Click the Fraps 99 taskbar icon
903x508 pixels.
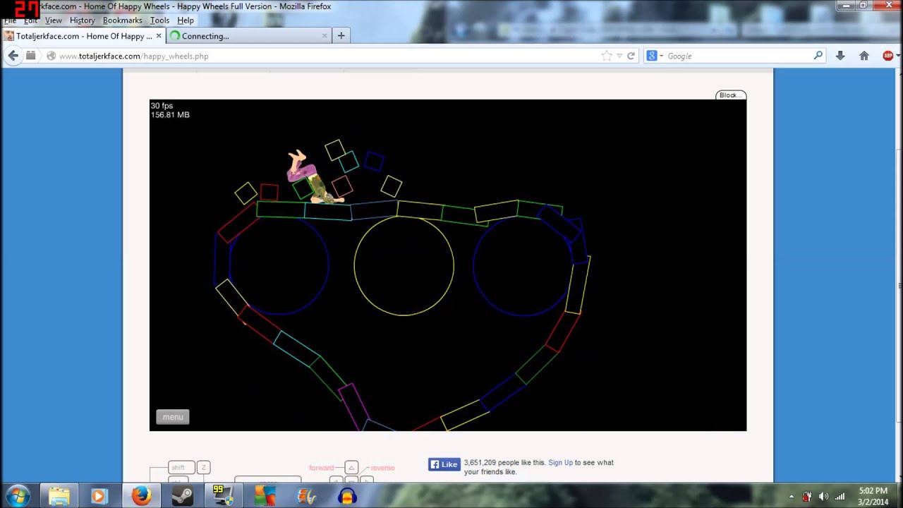pyautogui.click(x=223, y=496)
